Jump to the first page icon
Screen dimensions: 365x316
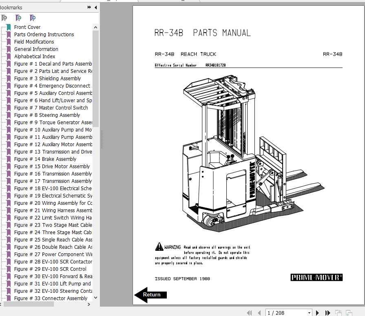tap(250, 312)
